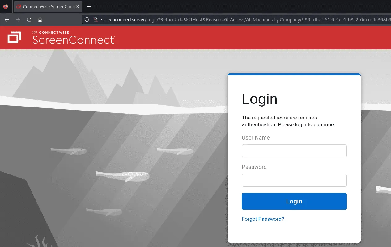Screen dimensions: 391x247
Task: Go to the browser home page
Action: click(40, 20)
